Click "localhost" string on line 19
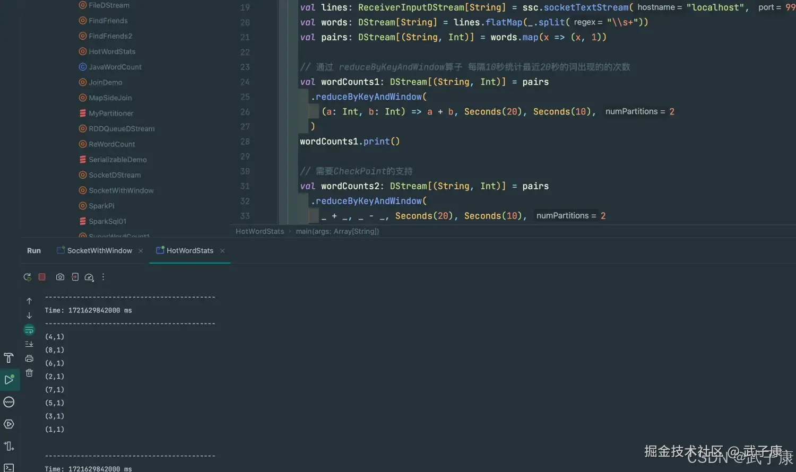This screenshot has width=796, height=472. point(715,7)
